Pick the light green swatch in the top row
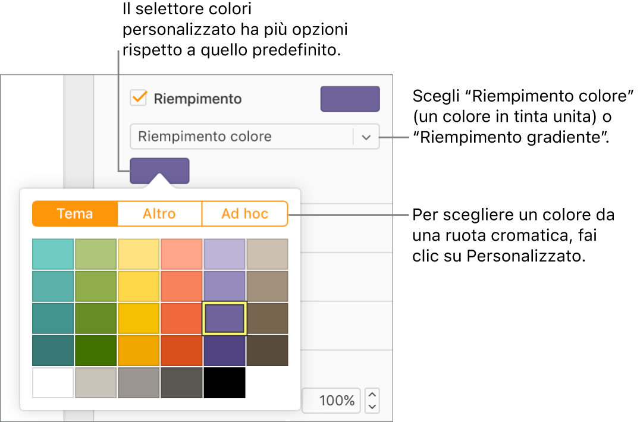Viewport: 640px width, 422px height. [x=96, y=254]
